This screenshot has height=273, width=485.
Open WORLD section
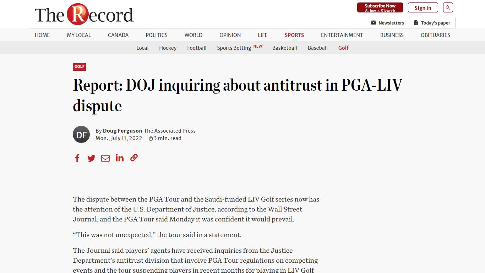pos(194,35)
